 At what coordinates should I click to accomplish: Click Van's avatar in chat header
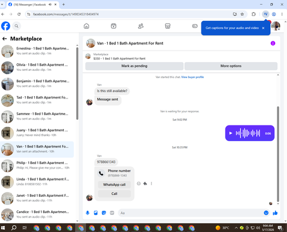(x=91, y=43)
